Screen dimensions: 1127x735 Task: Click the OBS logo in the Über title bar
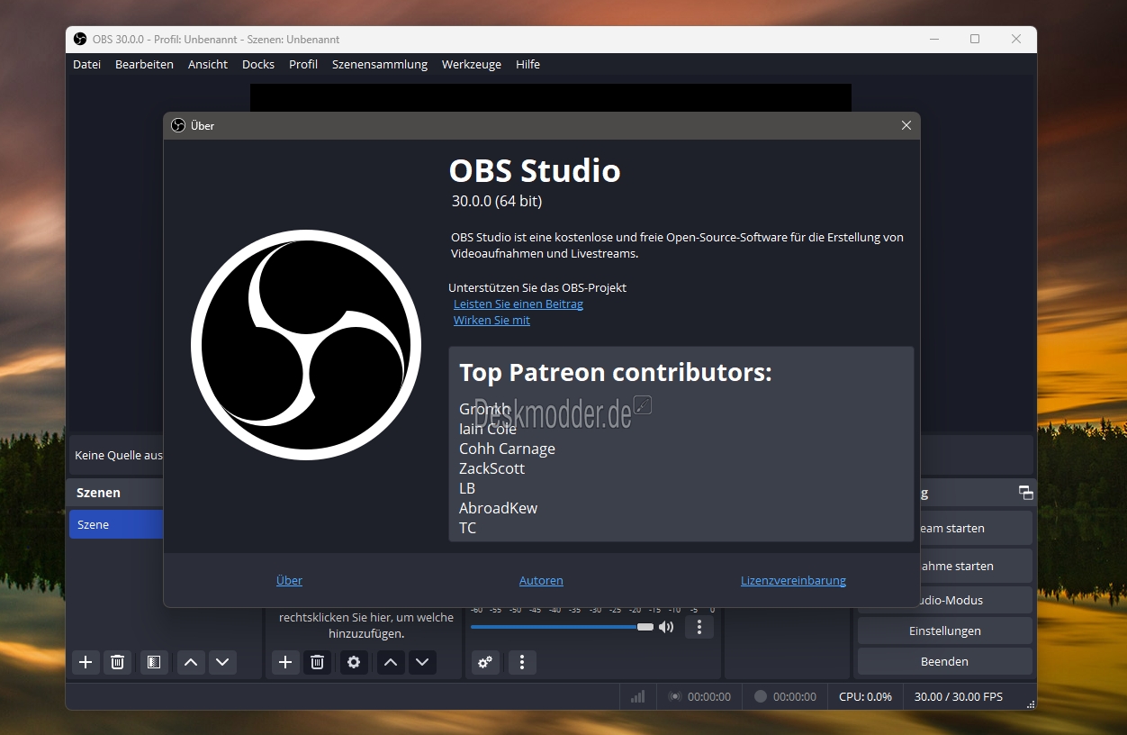pyautogui.click(x=178, y=125)
